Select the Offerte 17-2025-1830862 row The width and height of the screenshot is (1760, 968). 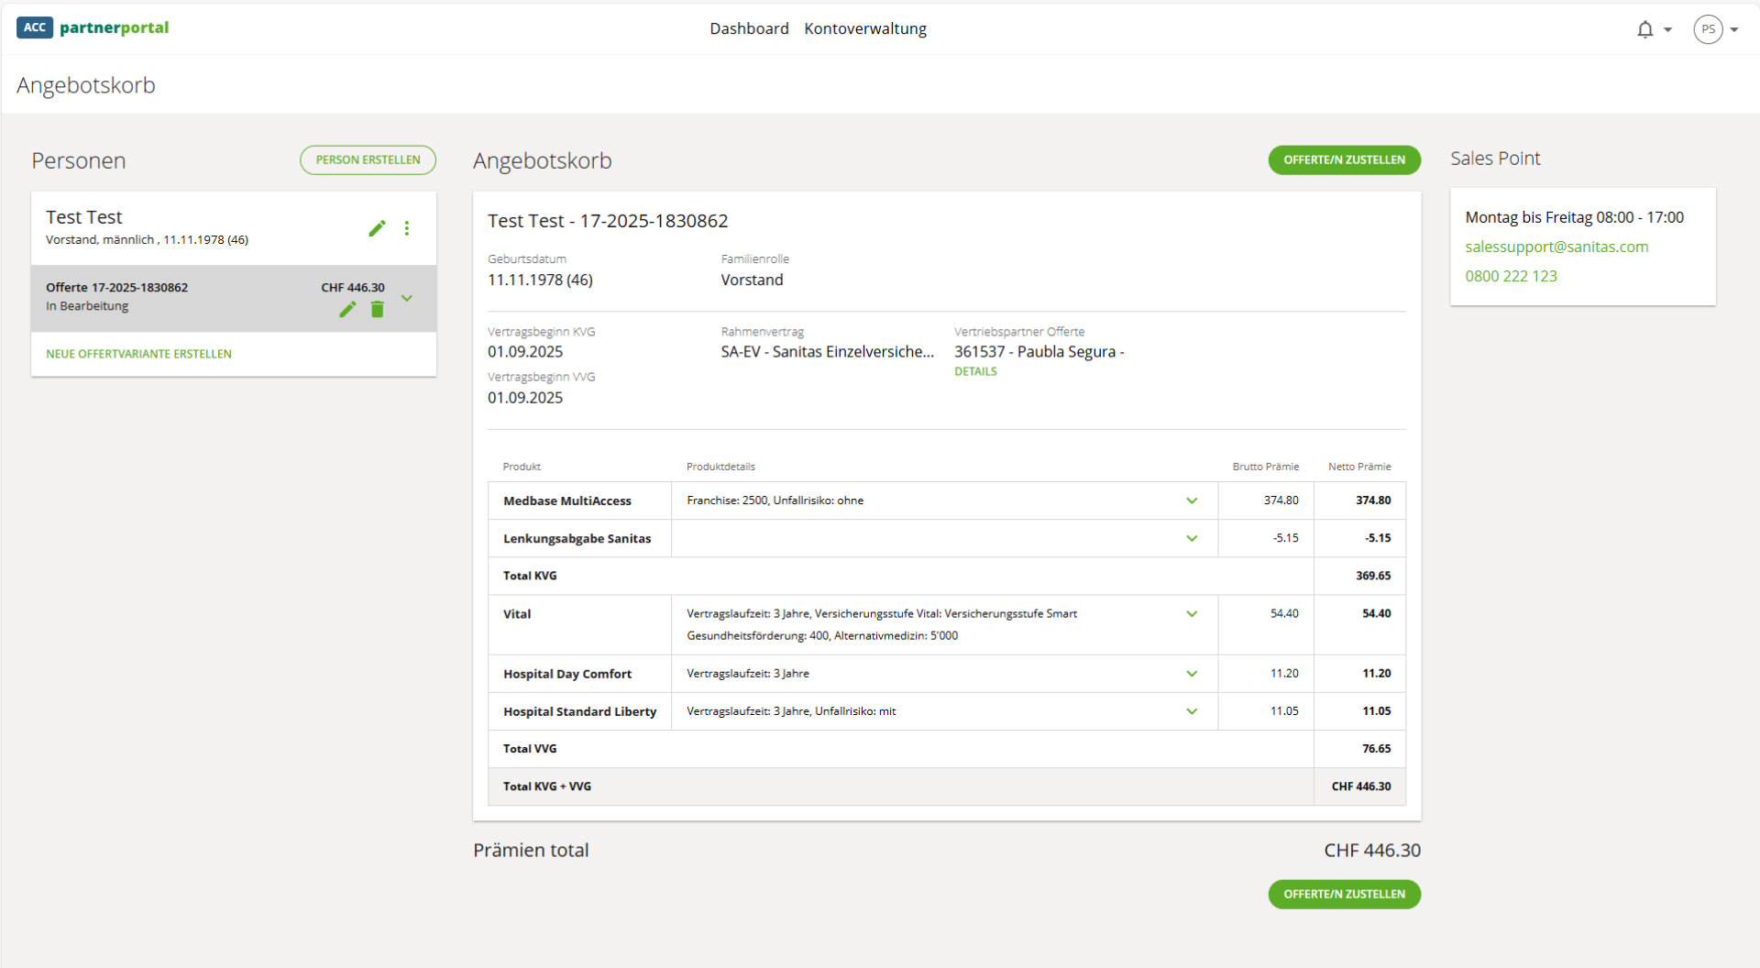click(234, 298)
